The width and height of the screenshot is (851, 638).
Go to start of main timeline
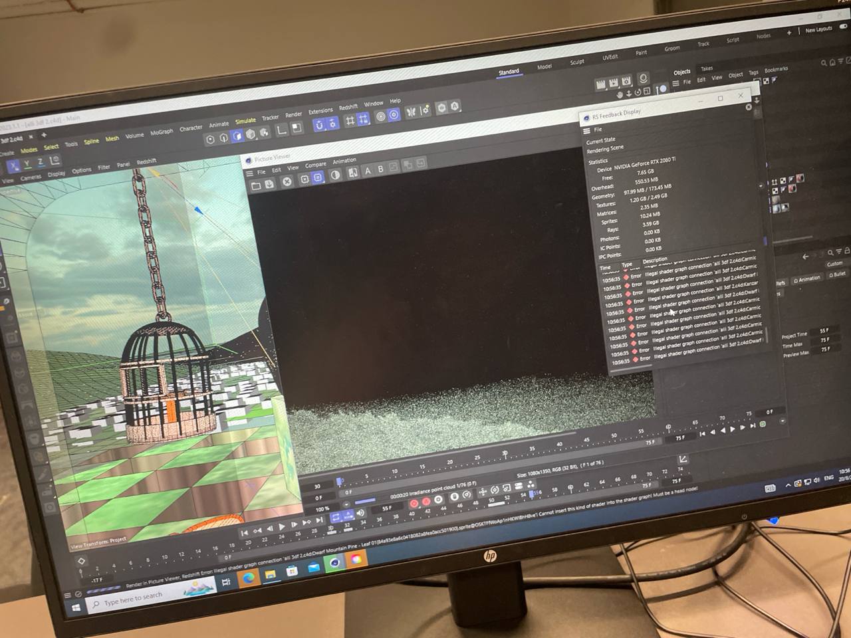coord(244,532)
